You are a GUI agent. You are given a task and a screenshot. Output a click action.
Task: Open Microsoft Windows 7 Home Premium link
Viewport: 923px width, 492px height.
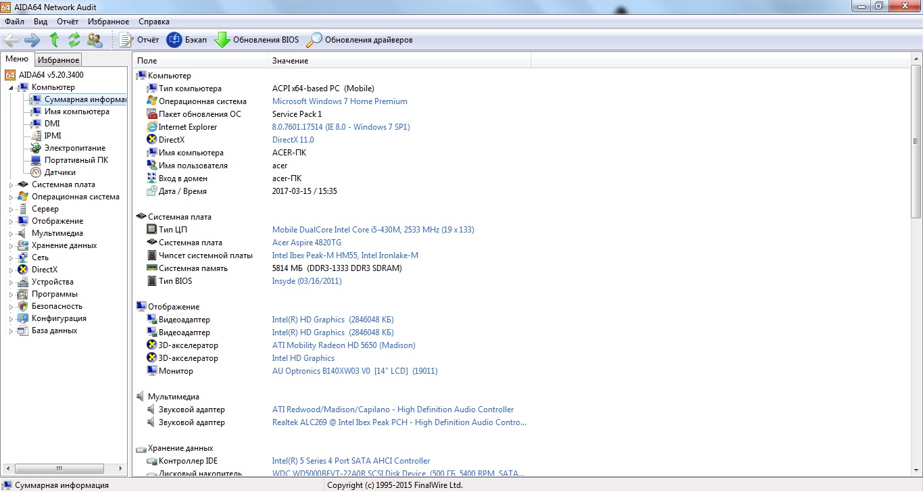tap(340, 101)
